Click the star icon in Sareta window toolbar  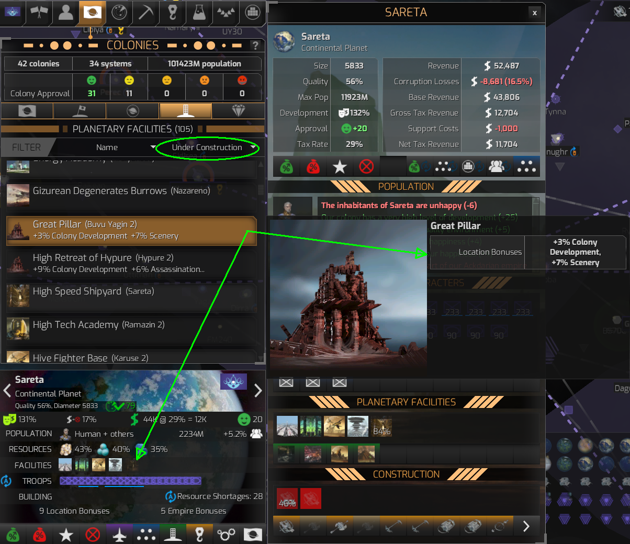tap(340, 167)
